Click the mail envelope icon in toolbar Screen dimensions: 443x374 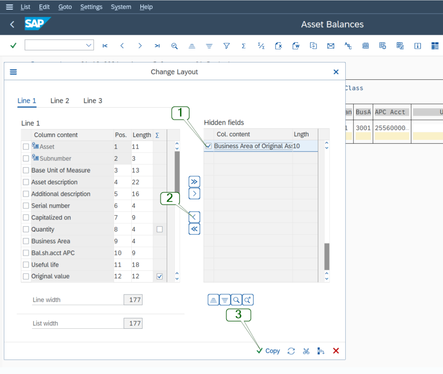330,46
